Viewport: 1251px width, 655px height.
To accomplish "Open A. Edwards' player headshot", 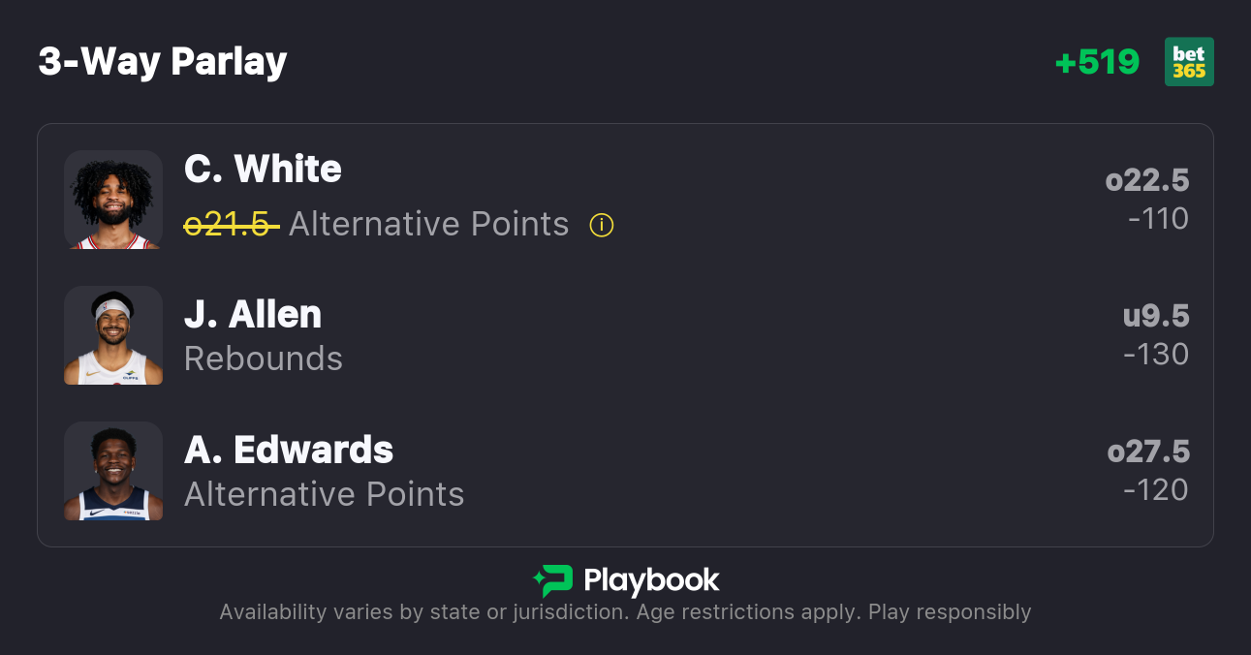I will (113, 471).
